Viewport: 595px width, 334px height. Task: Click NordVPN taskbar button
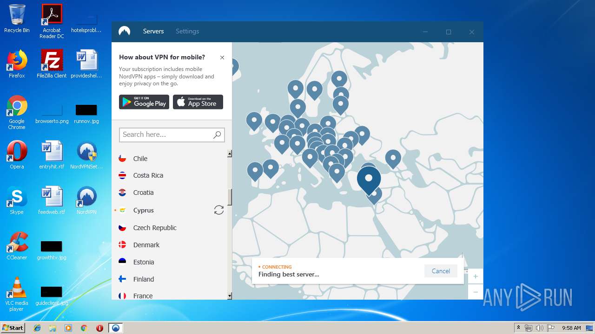coord(116,328)
